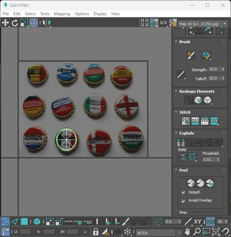Click the Threshold spinner arrows

coord(218,159)
